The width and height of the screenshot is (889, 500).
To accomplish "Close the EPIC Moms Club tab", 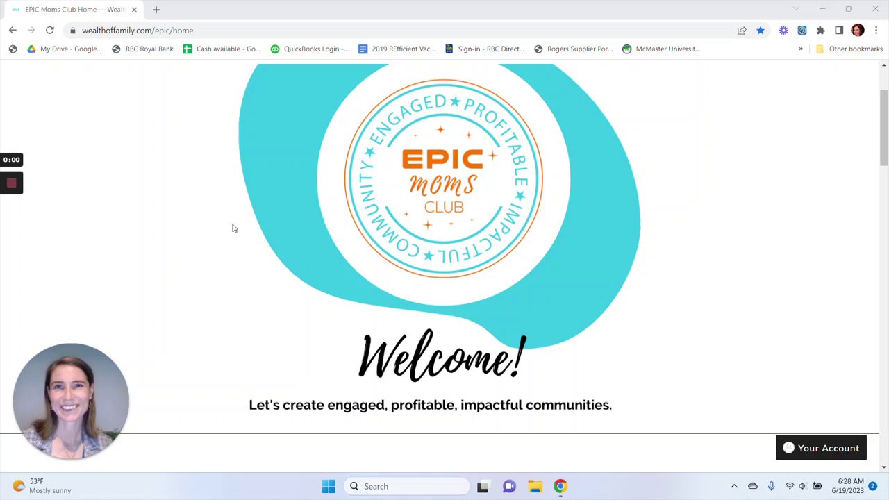I will (134, 10).
